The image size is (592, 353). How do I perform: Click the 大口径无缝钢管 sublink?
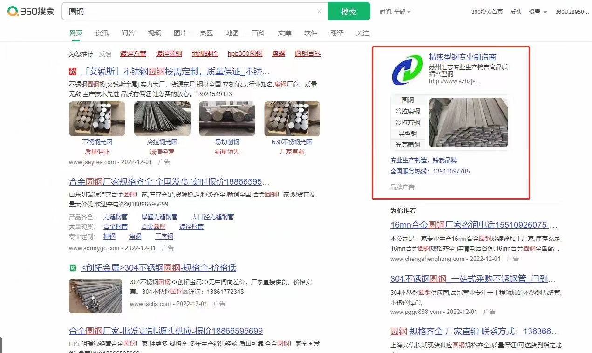coord(212,217)
